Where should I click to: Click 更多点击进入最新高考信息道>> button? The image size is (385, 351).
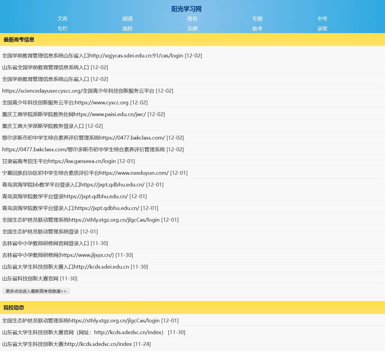[x=36, y=291]
